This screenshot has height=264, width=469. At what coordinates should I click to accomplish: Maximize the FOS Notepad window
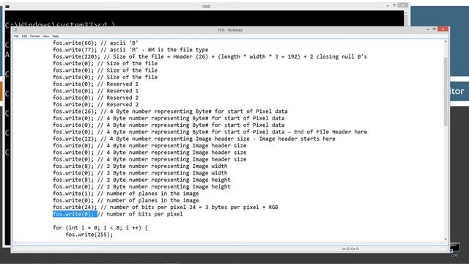435,29
